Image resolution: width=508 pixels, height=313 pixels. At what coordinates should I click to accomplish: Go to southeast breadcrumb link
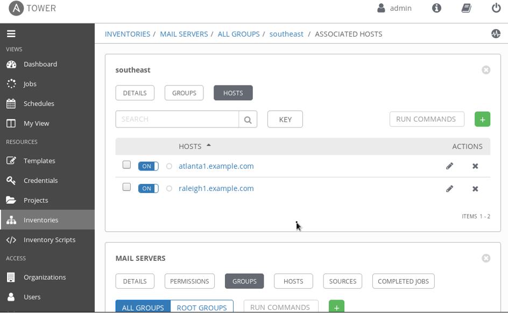coord(286,34)
